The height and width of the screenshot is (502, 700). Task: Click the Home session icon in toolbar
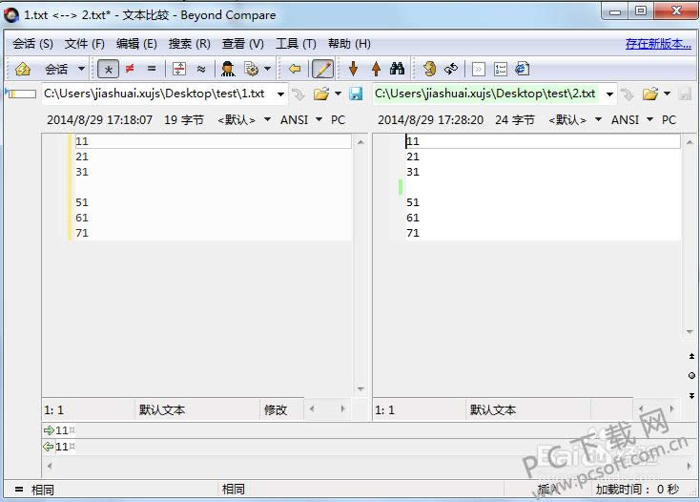pyautogui.click(x=23, y=69)
